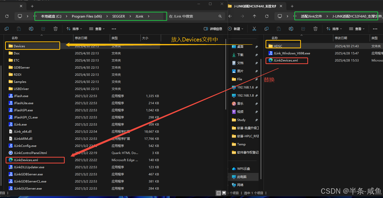383x198 pixels.
Task: Click the up arrow in right window navigation
Action: tap(254, 16)
